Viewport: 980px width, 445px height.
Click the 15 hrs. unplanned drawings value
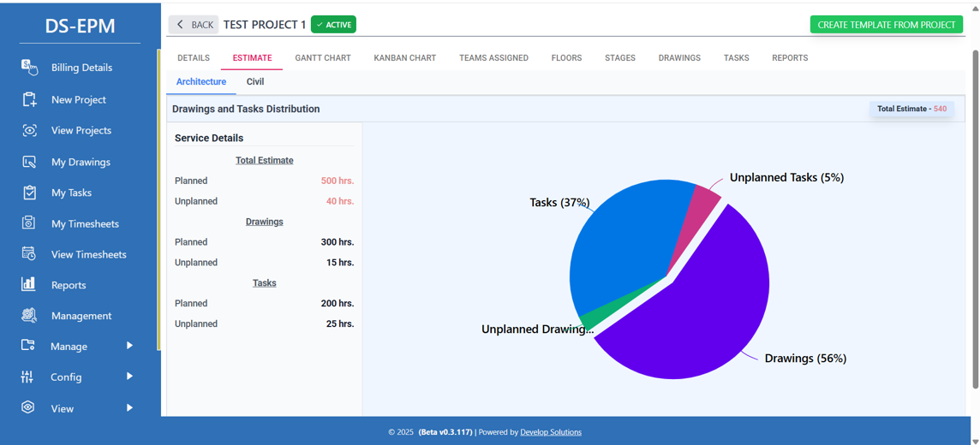click(x=340, y=262)
